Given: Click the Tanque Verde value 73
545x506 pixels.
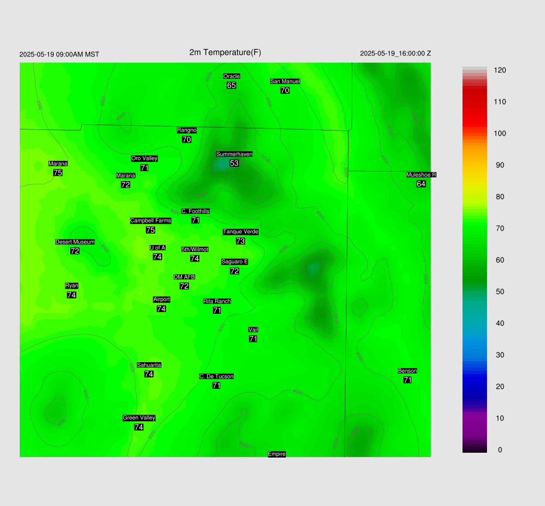Looking at the screenshot, I should click(x=241, y=241).
